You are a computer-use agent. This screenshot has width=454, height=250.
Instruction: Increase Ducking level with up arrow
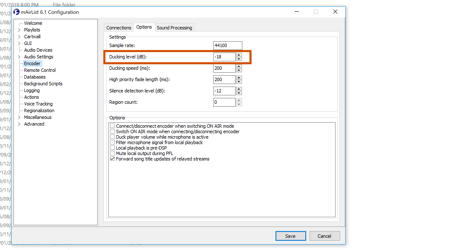coord(239,55)
